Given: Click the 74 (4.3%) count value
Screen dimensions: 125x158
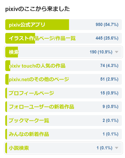Looking at the screenshot, I should (109, 66).
